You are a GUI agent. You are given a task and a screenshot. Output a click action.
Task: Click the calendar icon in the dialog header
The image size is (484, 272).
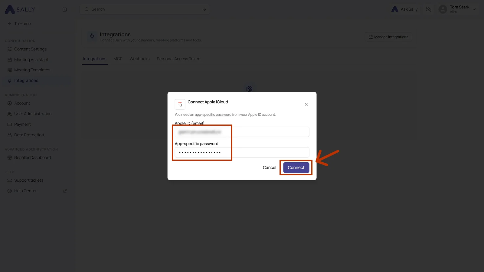(180, 104)
